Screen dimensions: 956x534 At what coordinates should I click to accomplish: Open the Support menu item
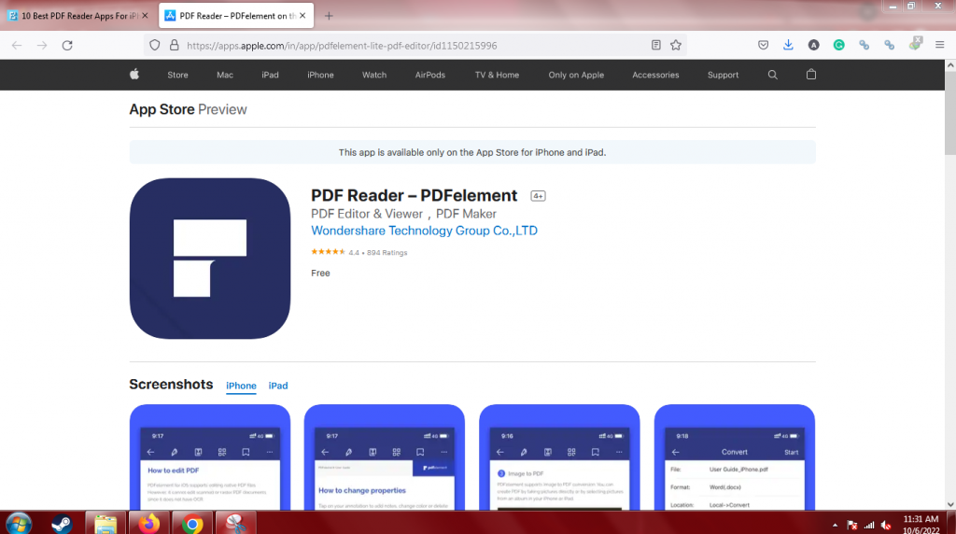tap(724, 75)
